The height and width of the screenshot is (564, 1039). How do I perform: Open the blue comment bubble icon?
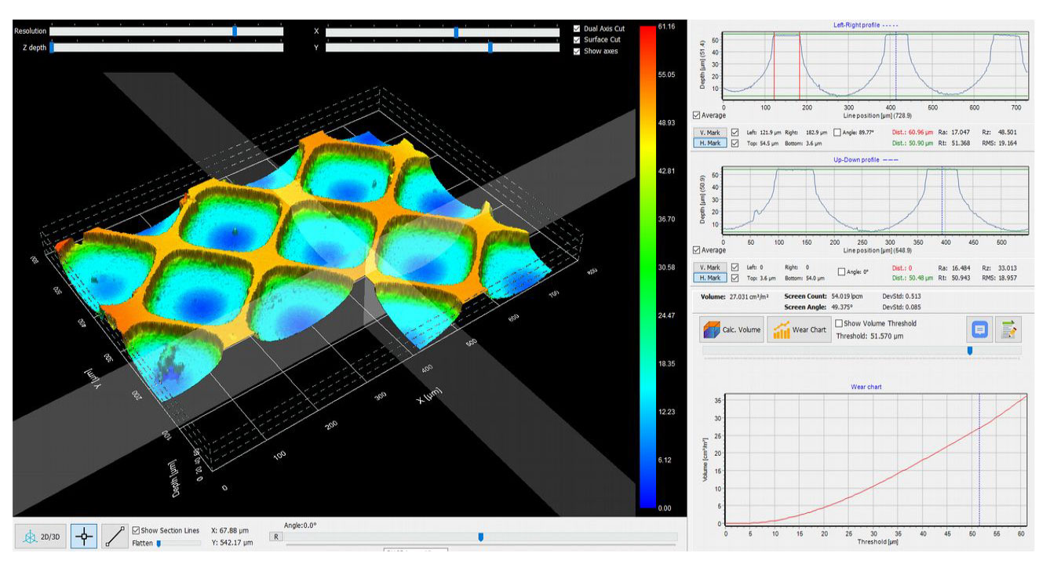click(x=979, y=330)
